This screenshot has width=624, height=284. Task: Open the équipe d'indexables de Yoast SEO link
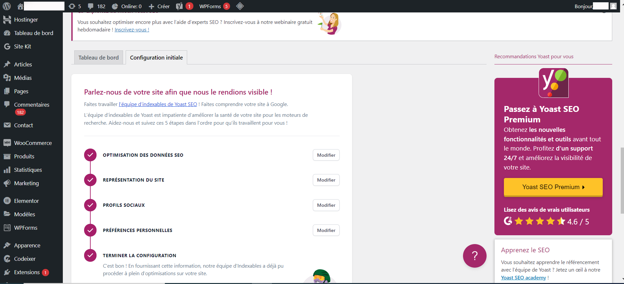[158, 104]
